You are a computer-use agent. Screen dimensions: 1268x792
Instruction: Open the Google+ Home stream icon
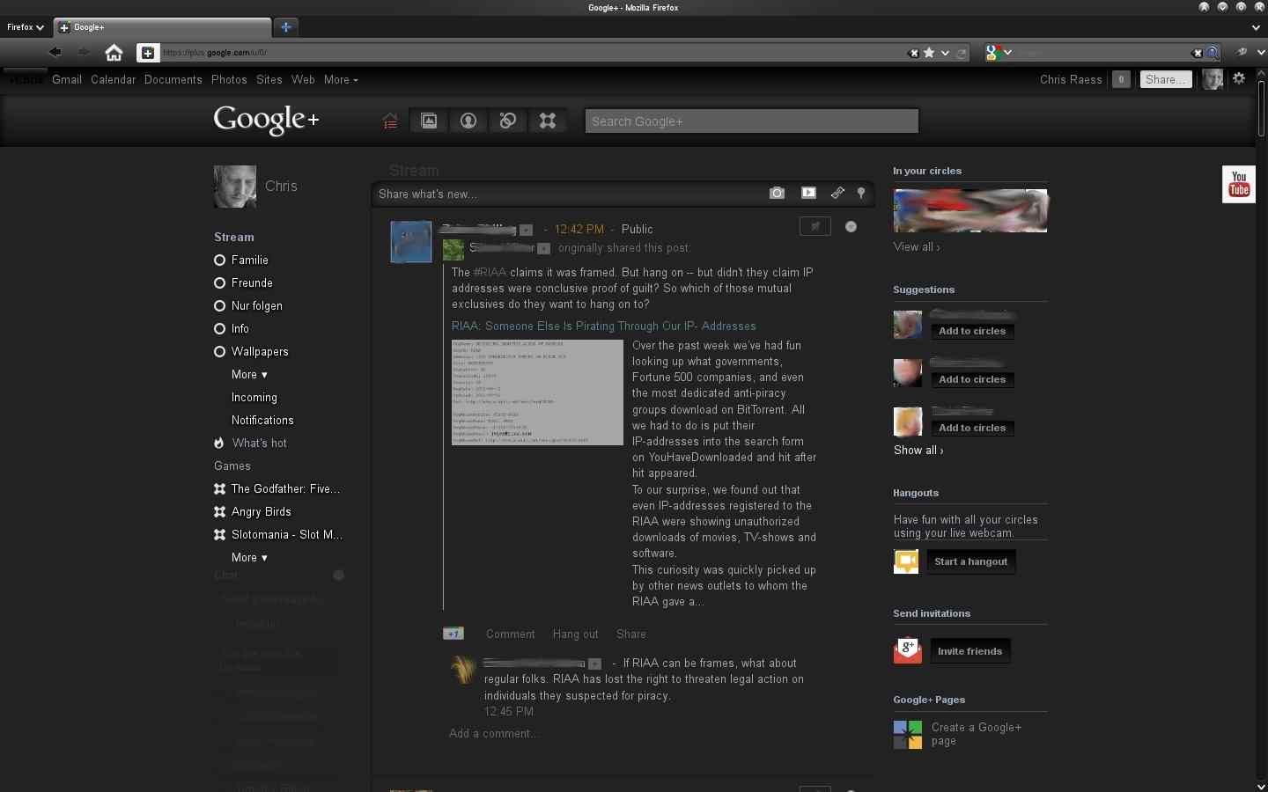pos(390,121)
